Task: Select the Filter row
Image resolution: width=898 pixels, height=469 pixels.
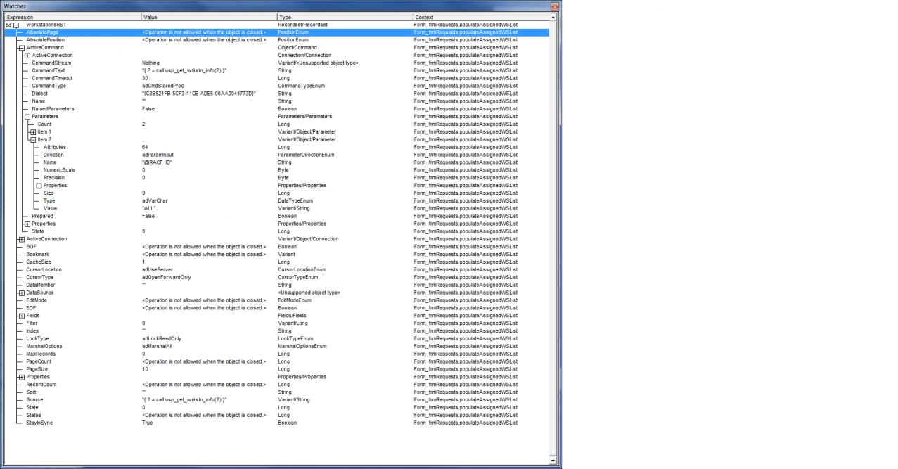Action: pyautogui.click(x=276, y=323)
